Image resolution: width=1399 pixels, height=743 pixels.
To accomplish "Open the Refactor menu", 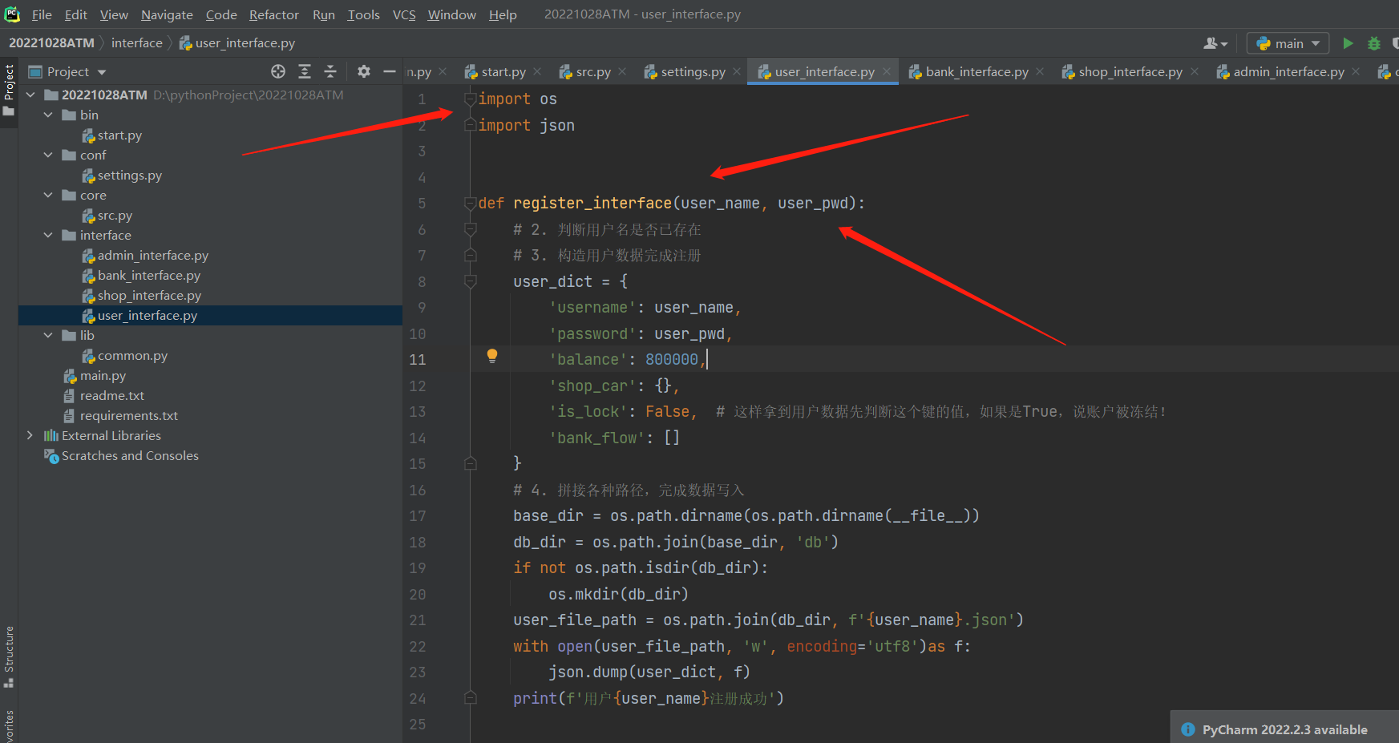I will click(x=273, y=14).
